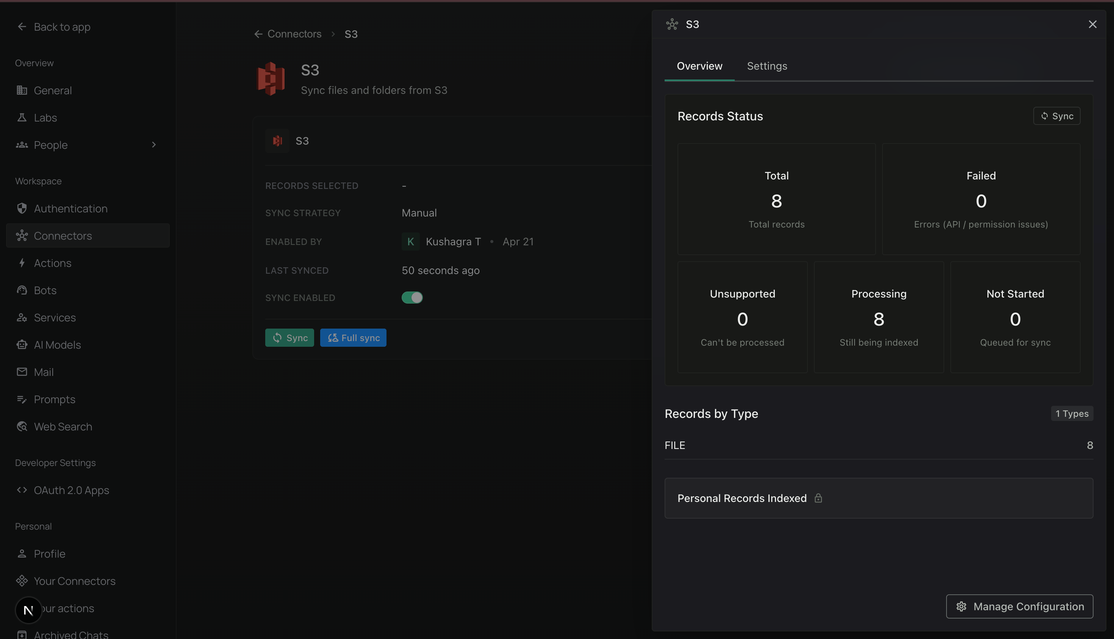Click the 'Kushagra T' name
Screen dimensions: 1114x639
(453, 242)
